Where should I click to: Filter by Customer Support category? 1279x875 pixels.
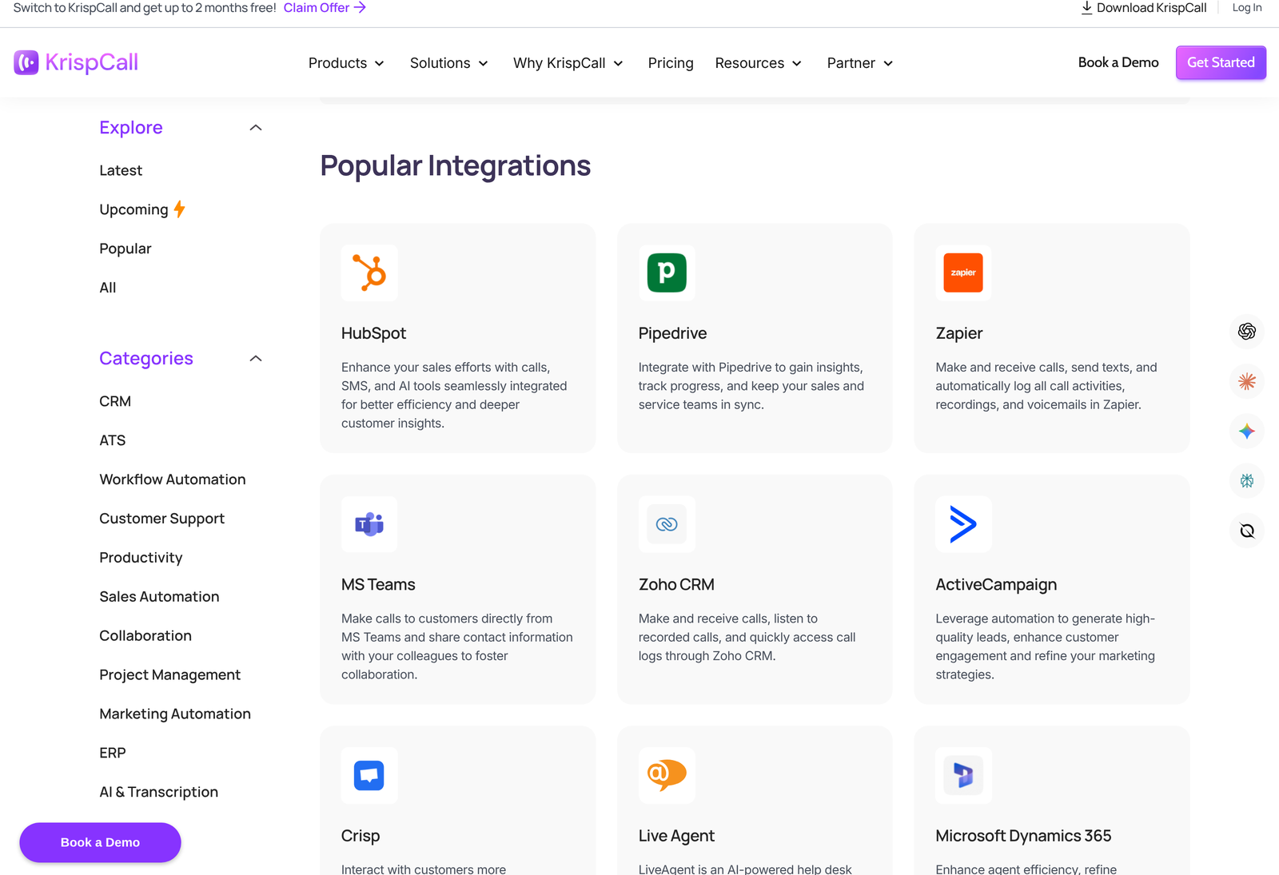[162, 519]
